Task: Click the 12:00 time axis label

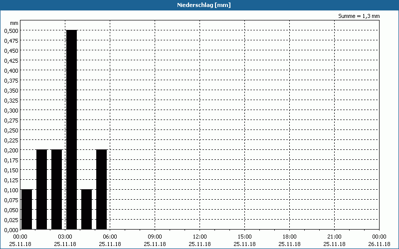Action: pos(200,237)
